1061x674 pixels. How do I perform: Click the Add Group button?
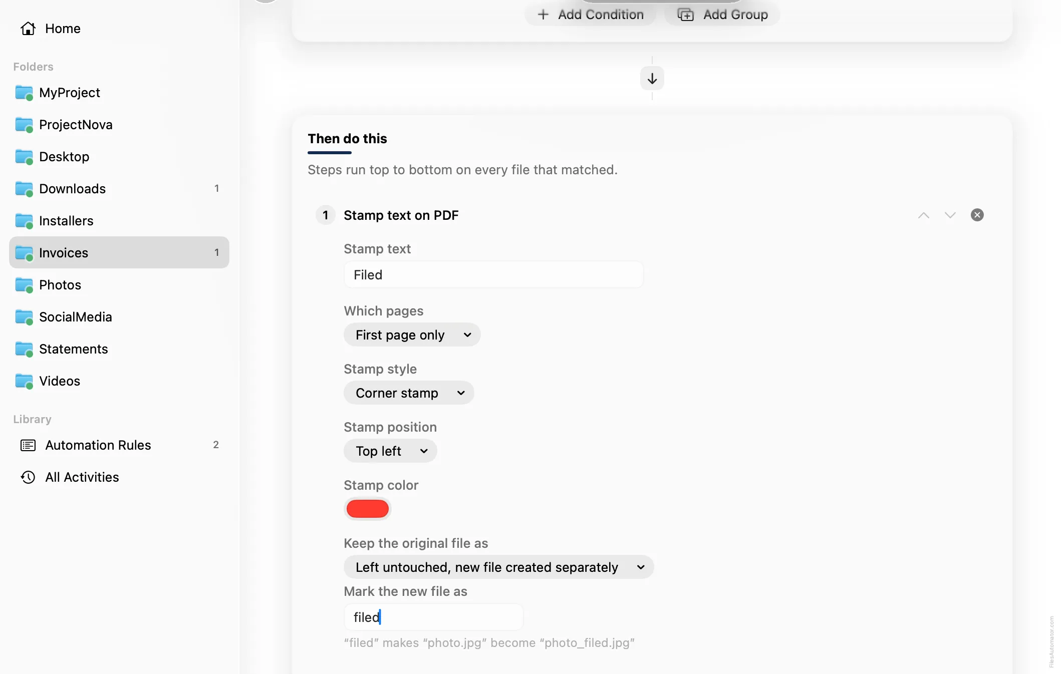tap(722, 15)
